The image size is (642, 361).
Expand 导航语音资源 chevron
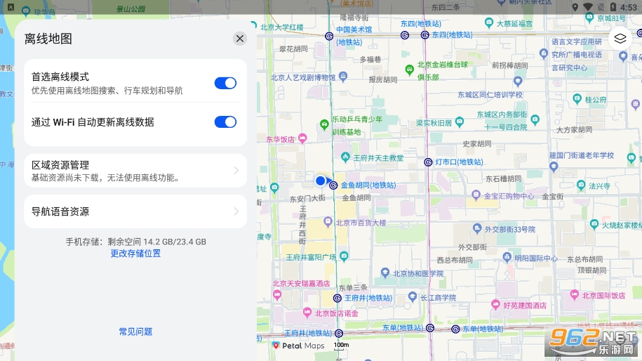pos(236,211)
